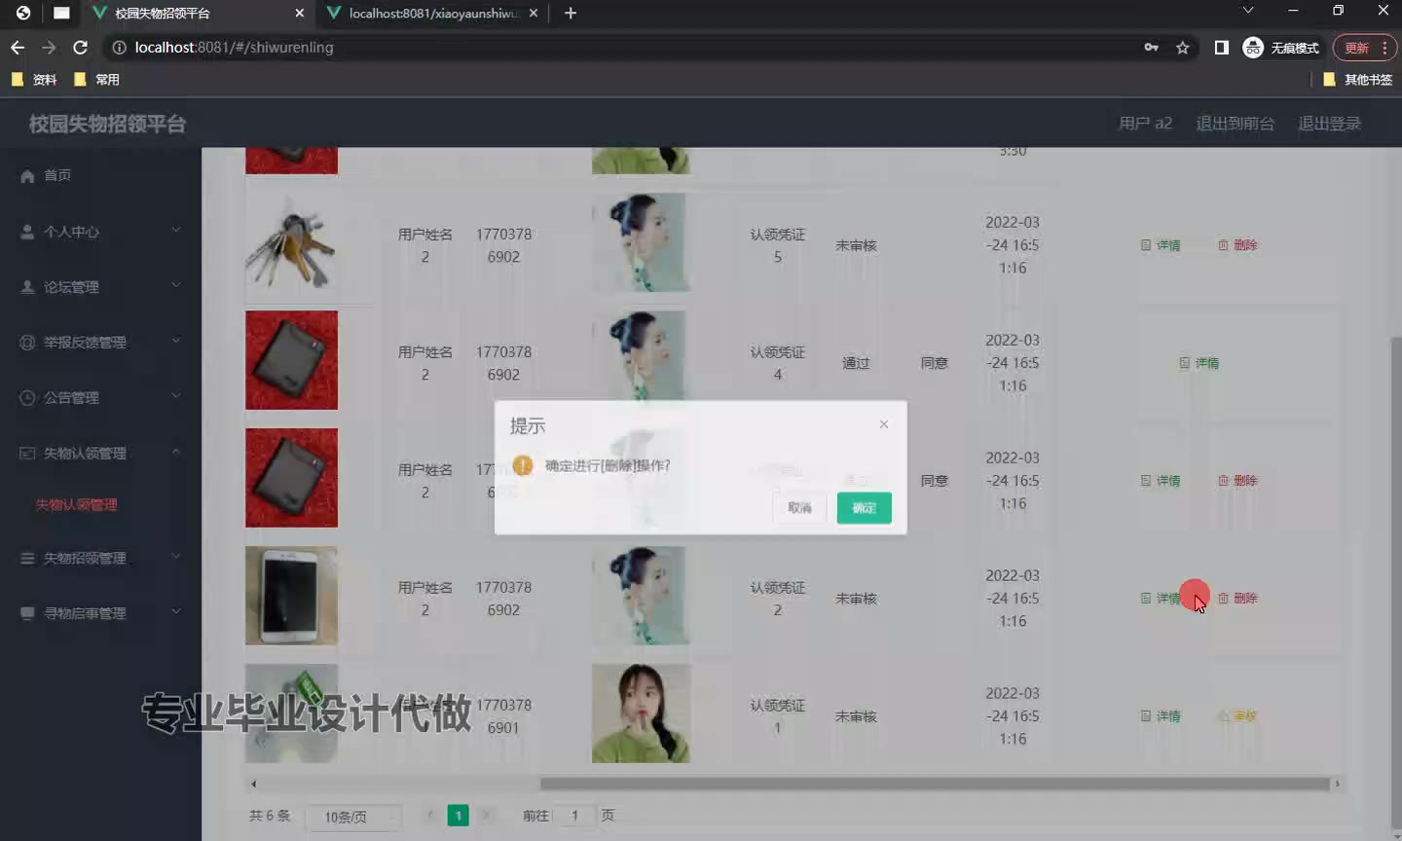
Task: Open a new browser tab
Action: tap(571, 13)
